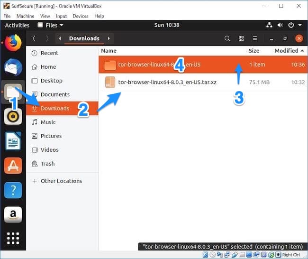This screenshot has width=308, height=259.
Task: Open Activities overview
Action: pos(17,25)
